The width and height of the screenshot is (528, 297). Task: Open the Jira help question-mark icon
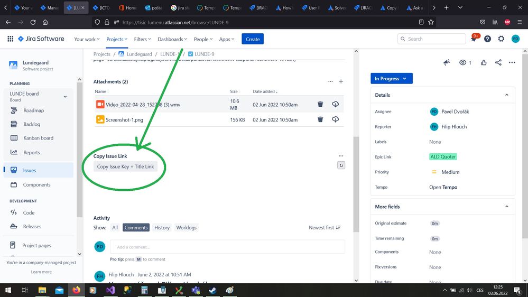click(x=487, y=39)
